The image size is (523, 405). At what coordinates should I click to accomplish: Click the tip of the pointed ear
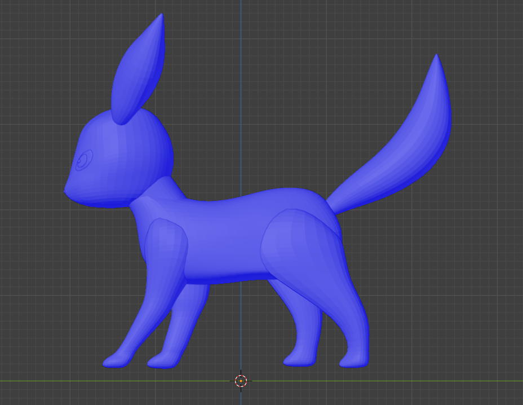coord(162,17)
